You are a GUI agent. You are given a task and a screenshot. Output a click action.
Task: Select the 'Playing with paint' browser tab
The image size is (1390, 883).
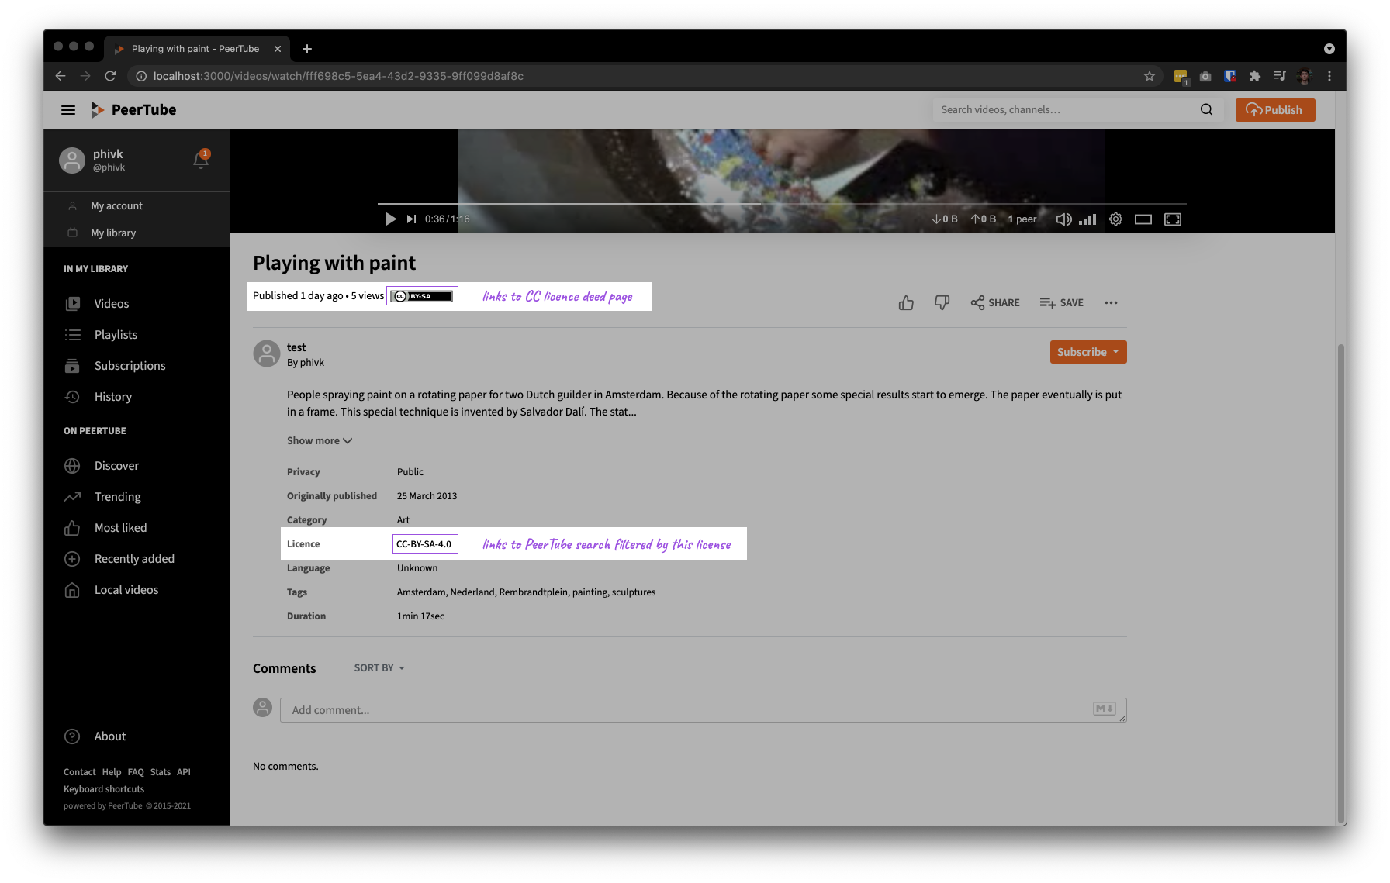pos(194,48)
